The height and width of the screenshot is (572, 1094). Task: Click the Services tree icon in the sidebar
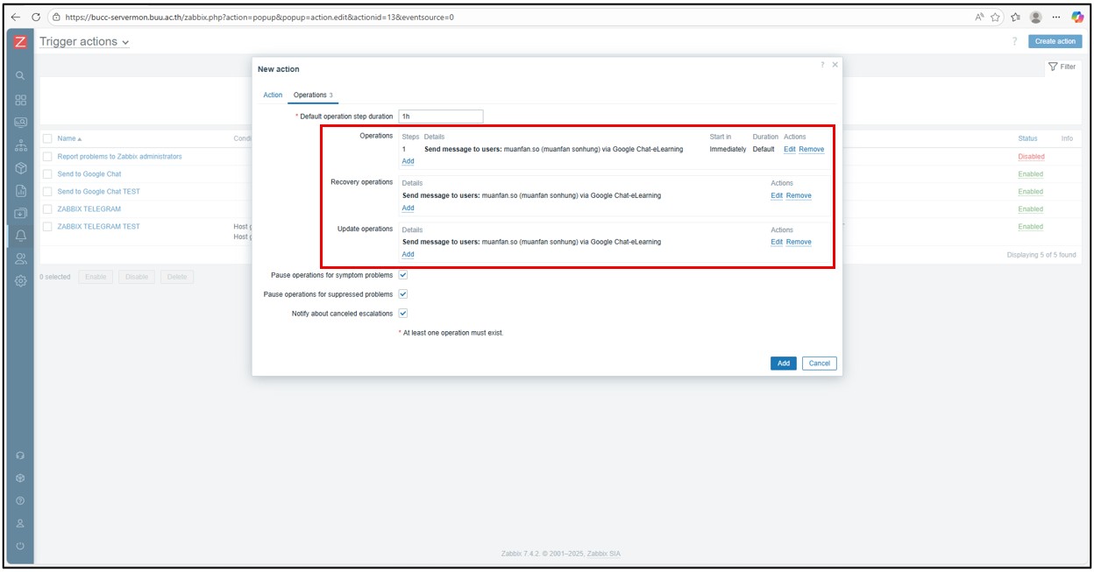21,145
